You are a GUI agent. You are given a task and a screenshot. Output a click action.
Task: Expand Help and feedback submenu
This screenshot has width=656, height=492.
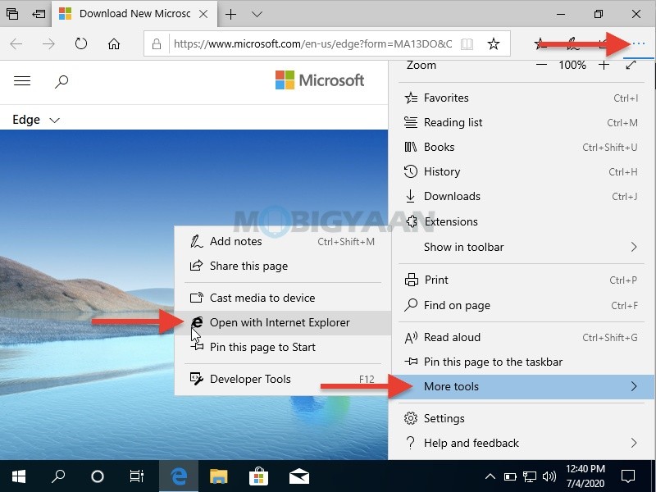point(522,443)
